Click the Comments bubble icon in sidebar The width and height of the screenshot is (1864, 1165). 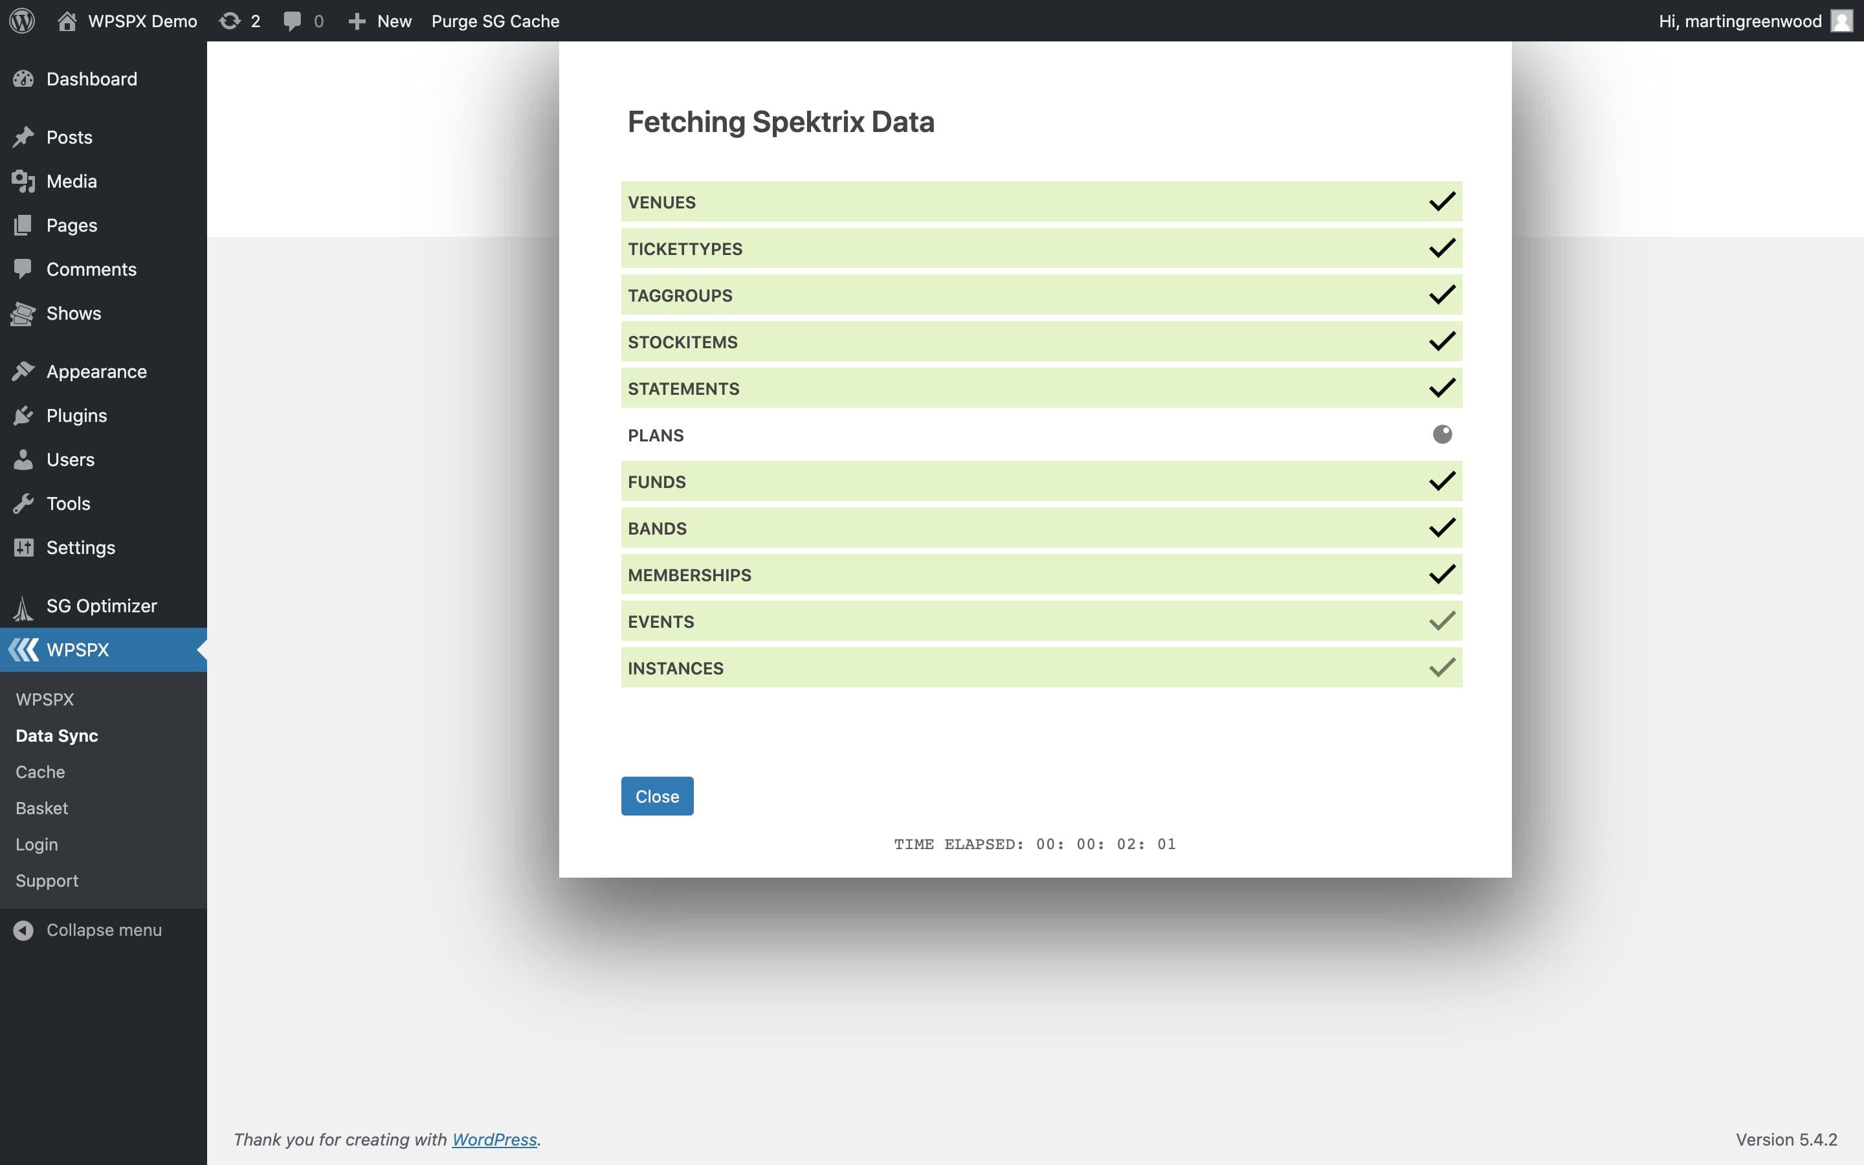click(x=23, y=269)
